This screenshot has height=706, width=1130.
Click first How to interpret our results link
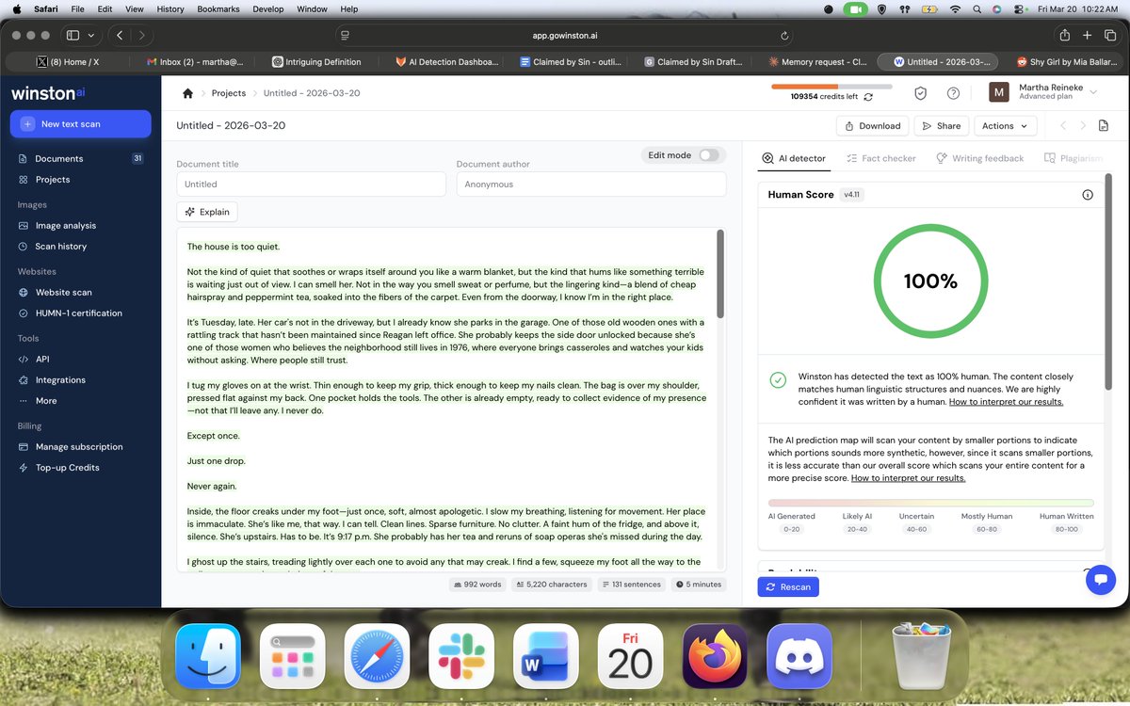[x=1006, y=402]
